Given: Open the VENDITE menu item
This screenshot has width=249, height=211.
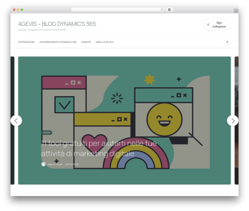Looking at the screenshot, I should coord(86,42).
